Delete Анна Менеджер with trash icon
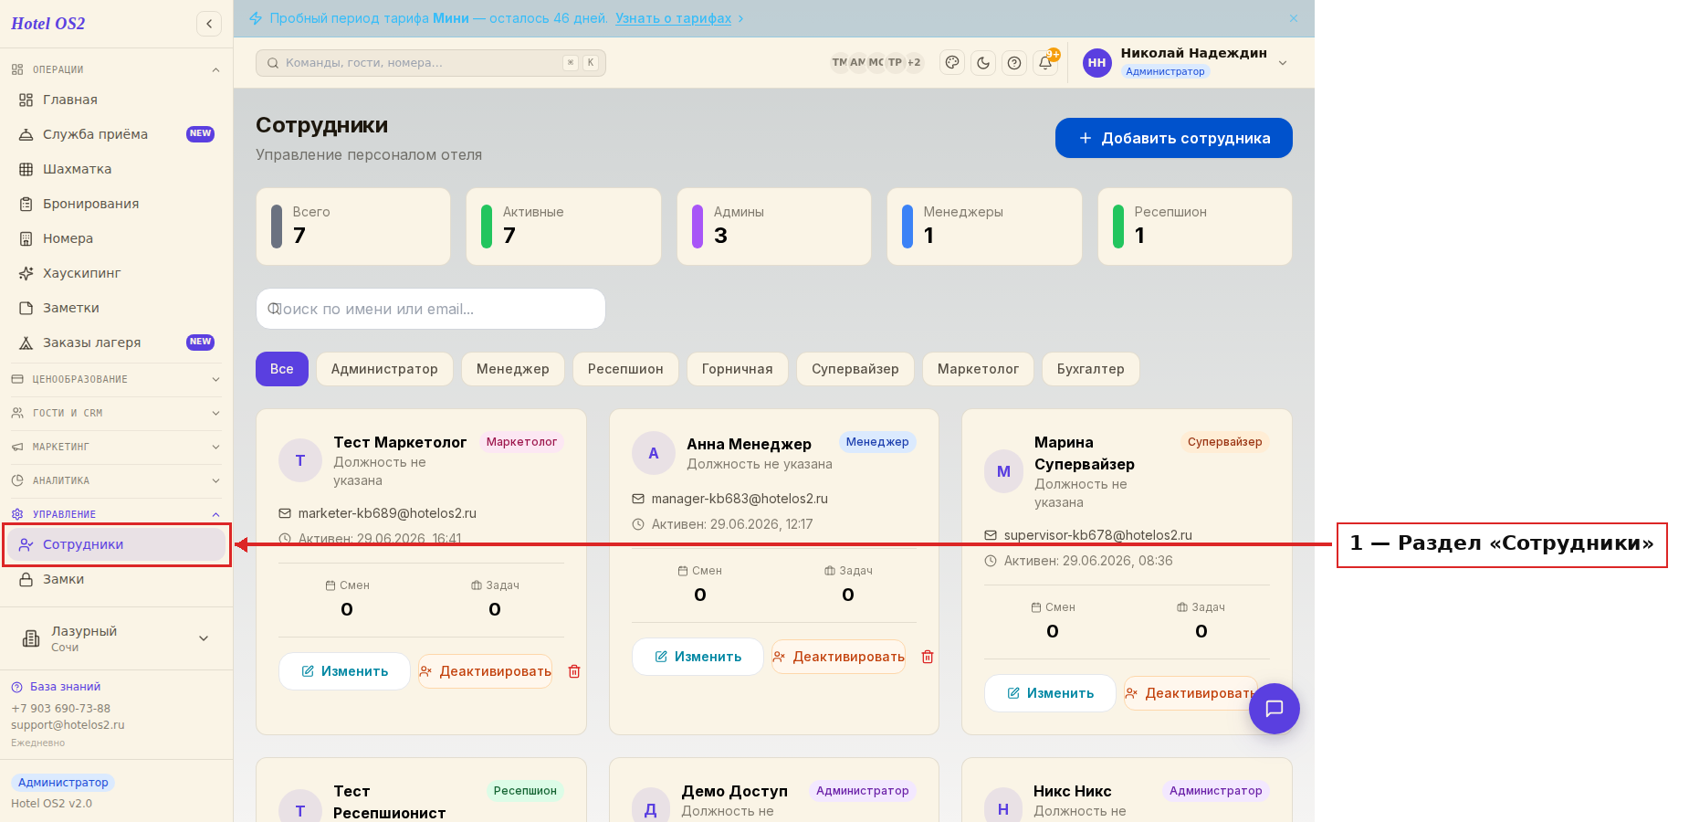This screenshot has height=822, width=1689. tap(928, 657)
